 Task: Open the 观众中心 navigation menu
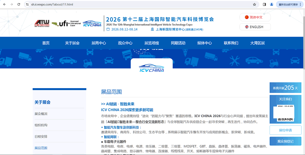125,43
